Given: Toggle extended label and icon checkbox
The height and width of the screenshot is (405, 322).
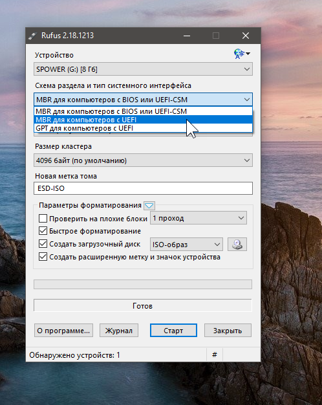Looking at the screenshot, I should pos(43,257).
